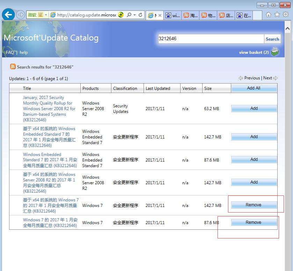Screen dimensions: 293x271
Task: Open x64 Windows 7 rollup title link
Action: click(x=51, y=205)
